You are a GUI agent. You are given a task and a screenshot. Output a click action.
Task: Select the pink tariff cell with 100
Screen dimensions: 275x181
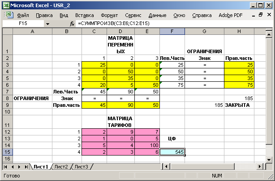point(147,145)
